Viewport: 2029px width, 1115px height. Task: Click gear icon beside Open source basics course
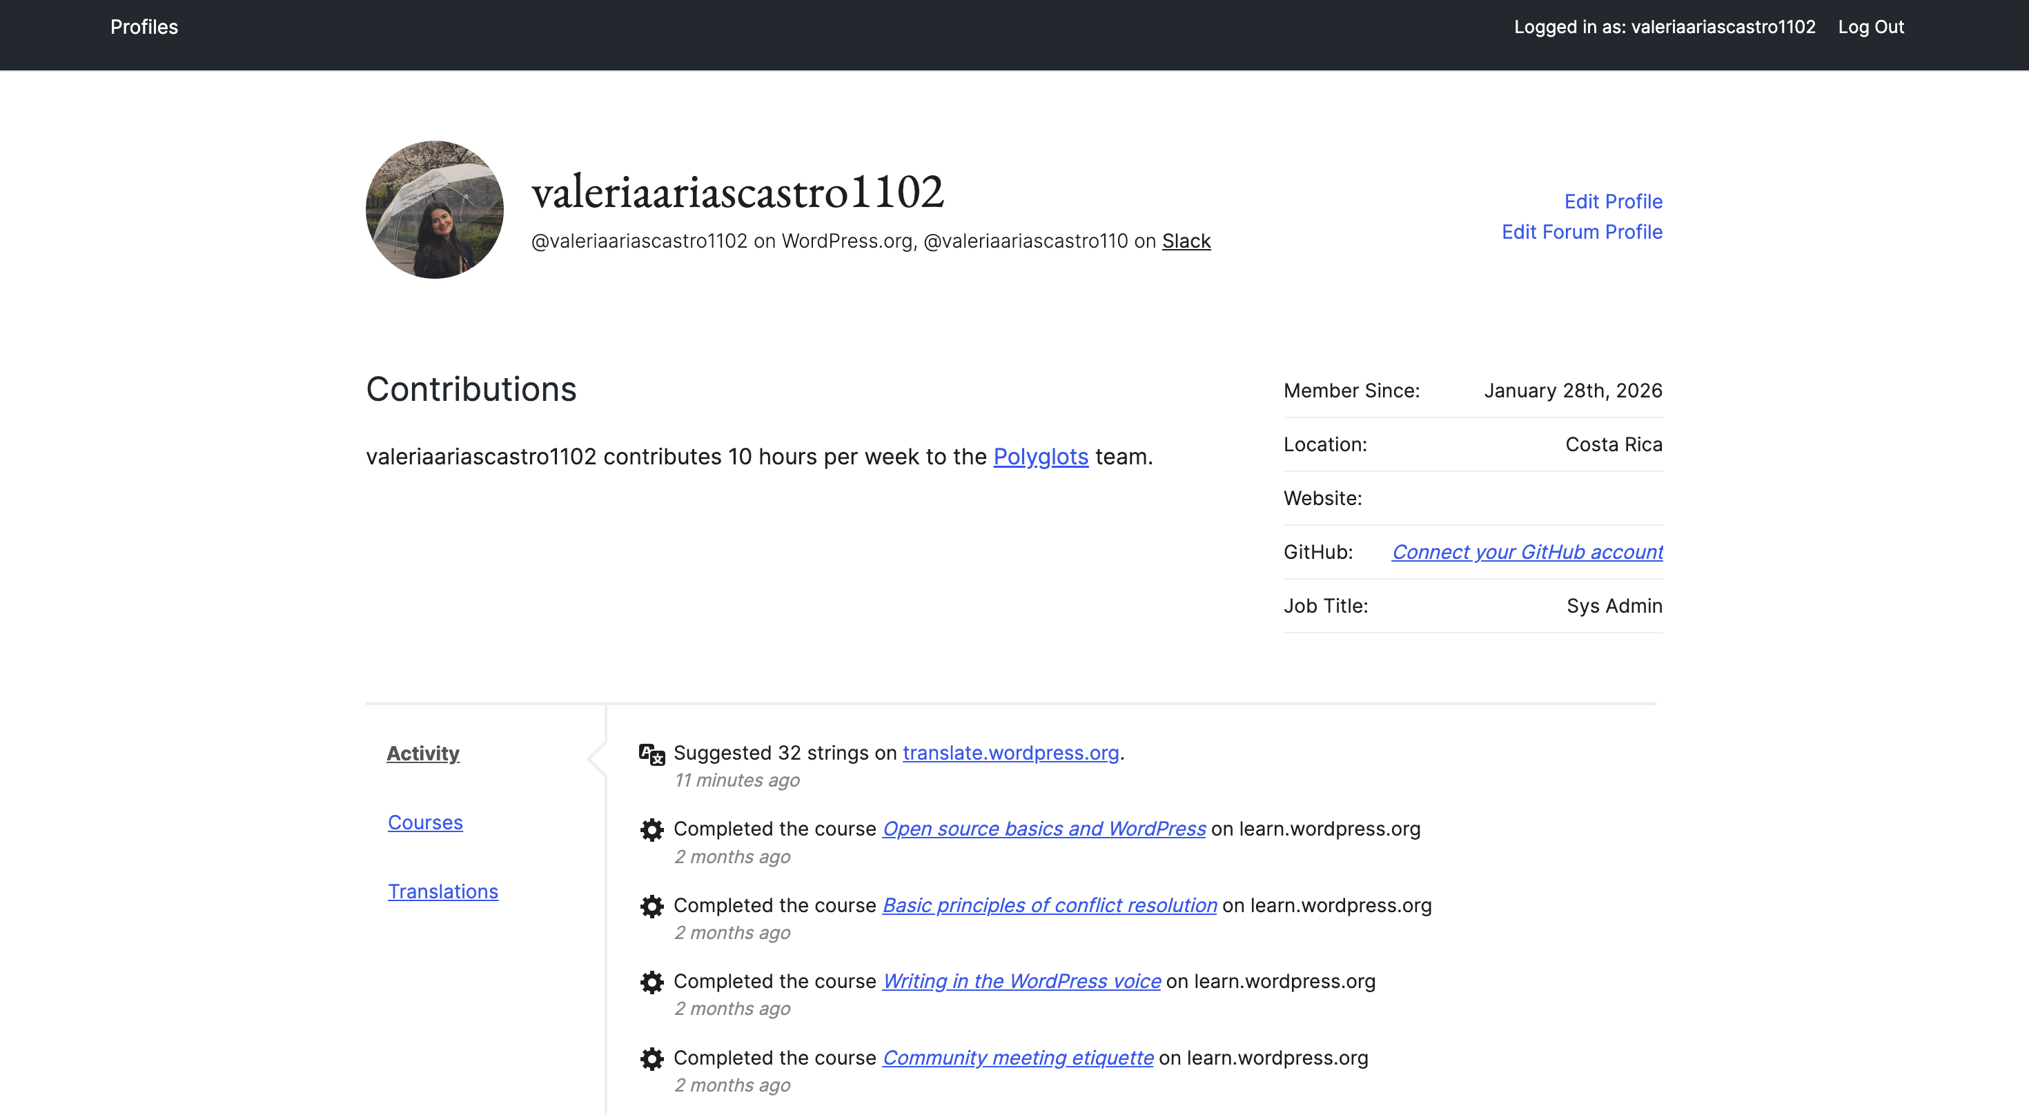pyautogui.click(x=651, y=830)
